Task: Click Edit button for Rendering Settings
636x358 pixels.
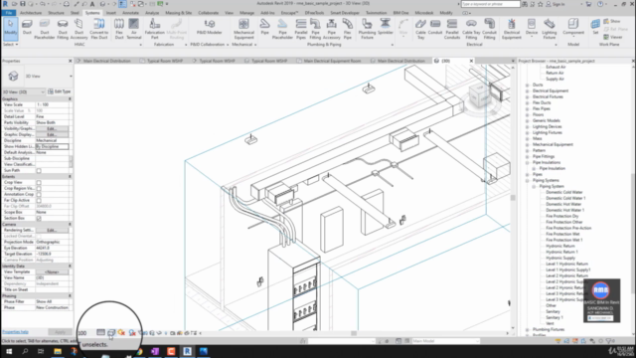Action: pos(52,230)
